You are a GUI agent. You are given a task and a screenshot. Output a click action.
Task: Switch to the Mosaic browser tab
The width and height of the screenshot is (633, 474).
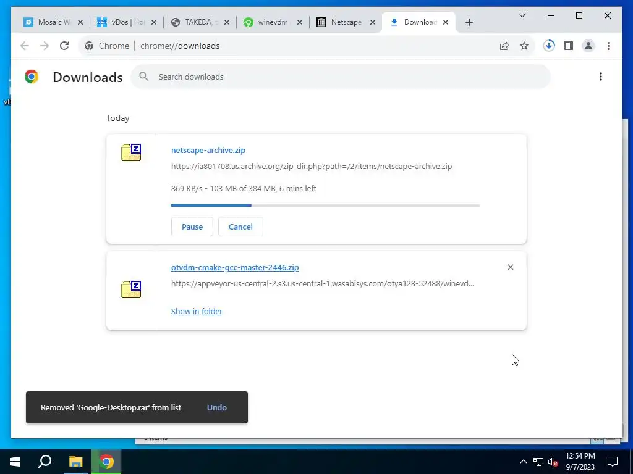48,22
